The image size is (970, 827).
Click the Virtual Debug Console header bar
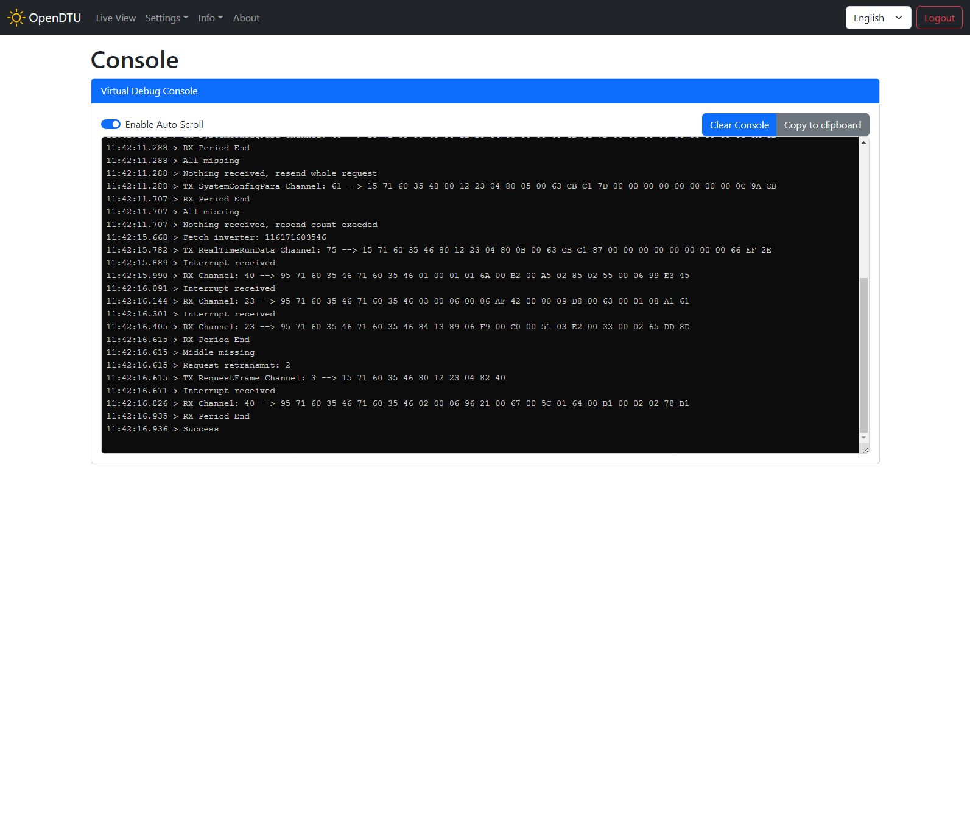(x=485, y=91)
